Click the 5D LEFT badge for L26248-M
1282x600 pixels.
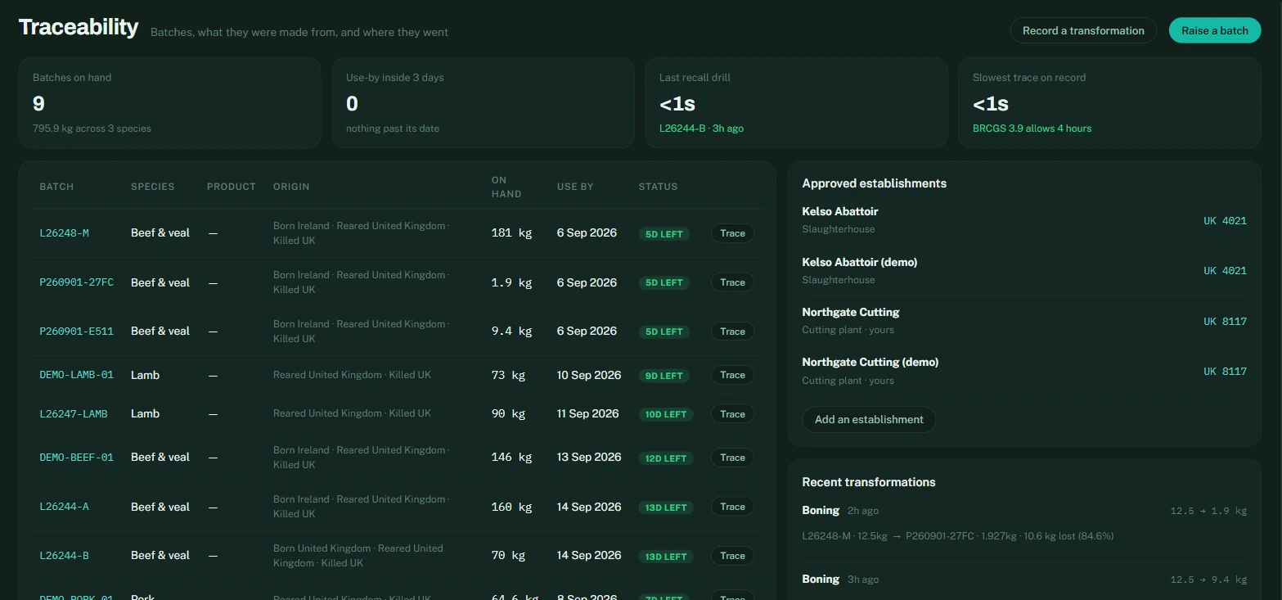coord(664,234)
